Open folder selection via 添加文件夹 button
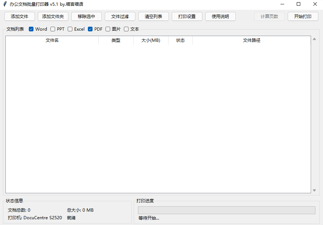 click(53, 16)
